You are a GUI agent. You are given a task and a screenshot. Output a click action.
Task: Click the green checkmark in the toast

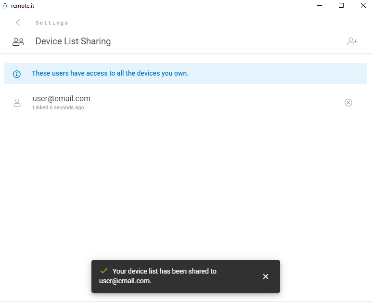[103, 271]
